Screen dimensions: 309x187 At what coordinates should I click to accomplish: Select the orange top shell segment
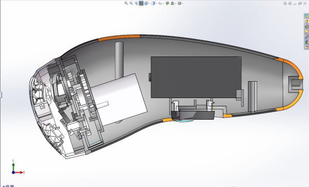tap(119, 38)
